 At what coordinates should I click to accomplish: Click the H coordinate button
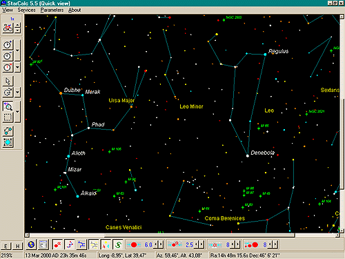point(17,246)
